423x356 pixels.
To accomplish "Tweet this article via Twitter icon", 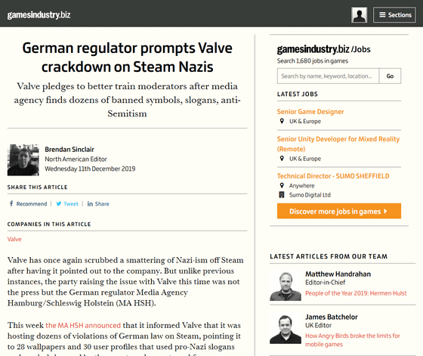I will pos(67,204).
